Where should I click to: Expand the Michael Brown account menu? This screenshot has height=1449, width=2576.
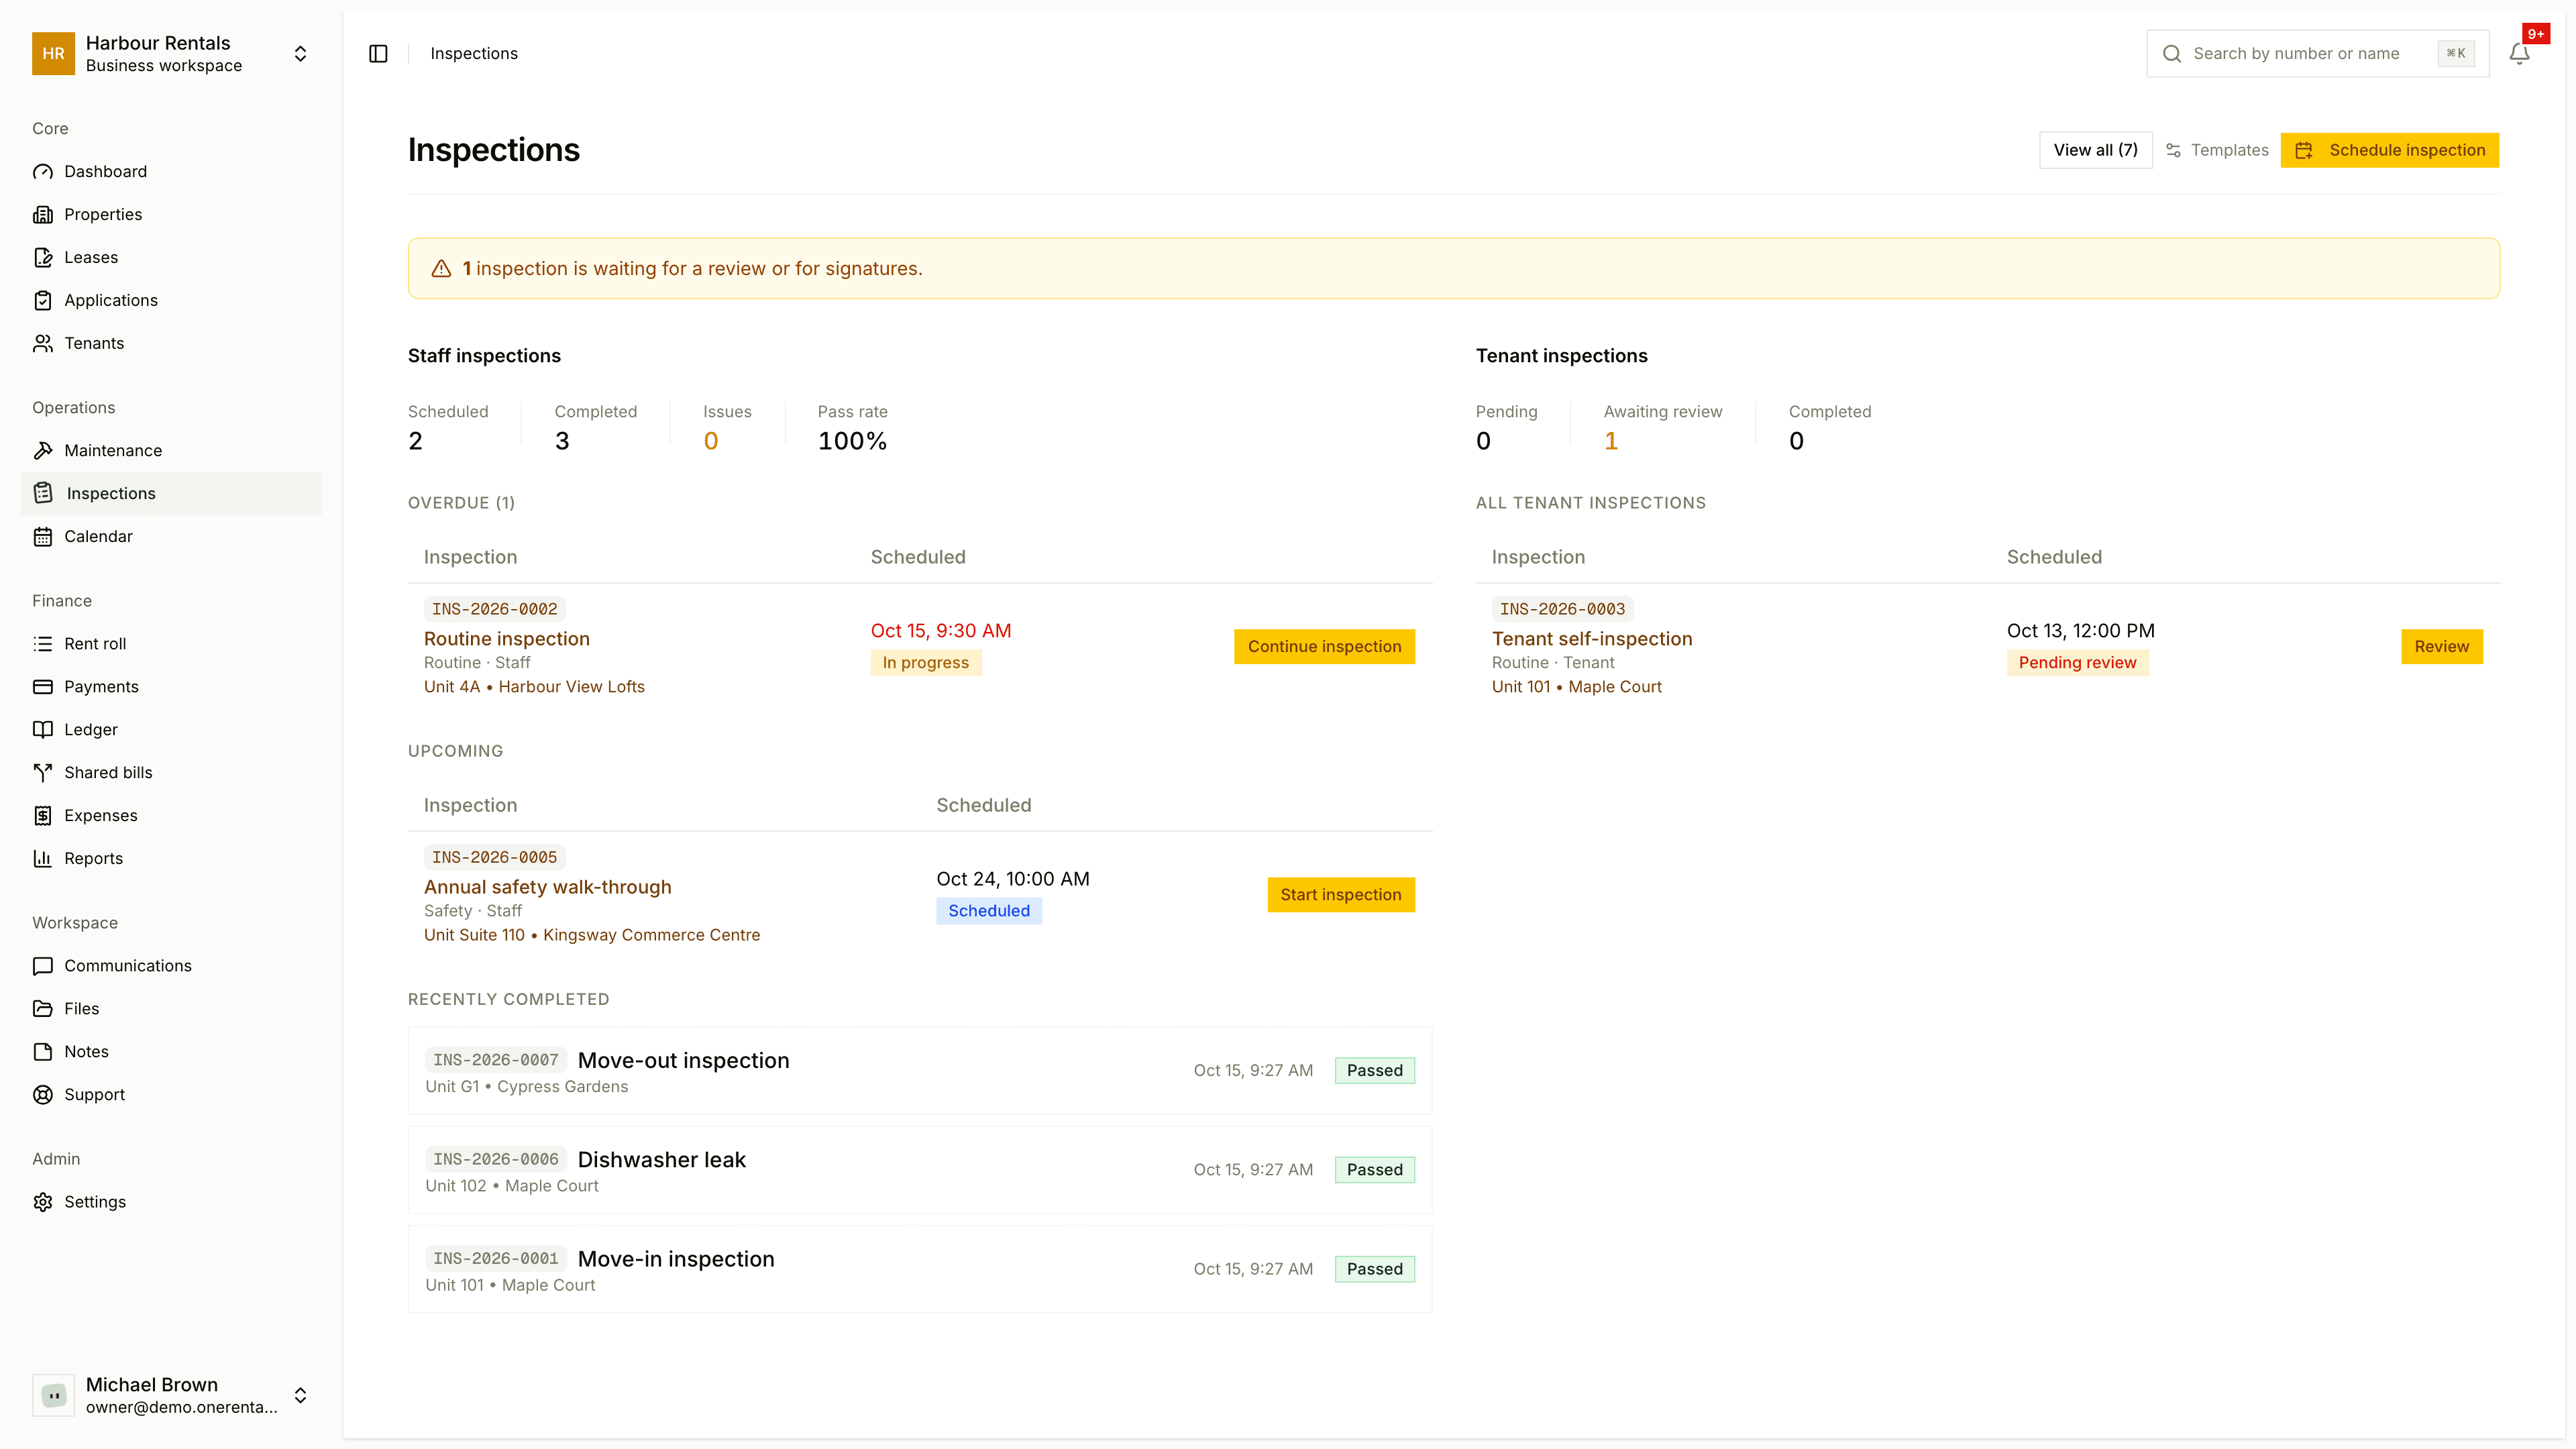click(x=172, y=1395)
